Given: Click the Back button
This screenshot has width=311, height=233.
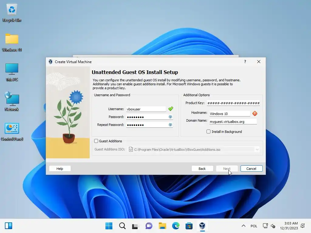Looking at the screenshot, I should (202, 169).
